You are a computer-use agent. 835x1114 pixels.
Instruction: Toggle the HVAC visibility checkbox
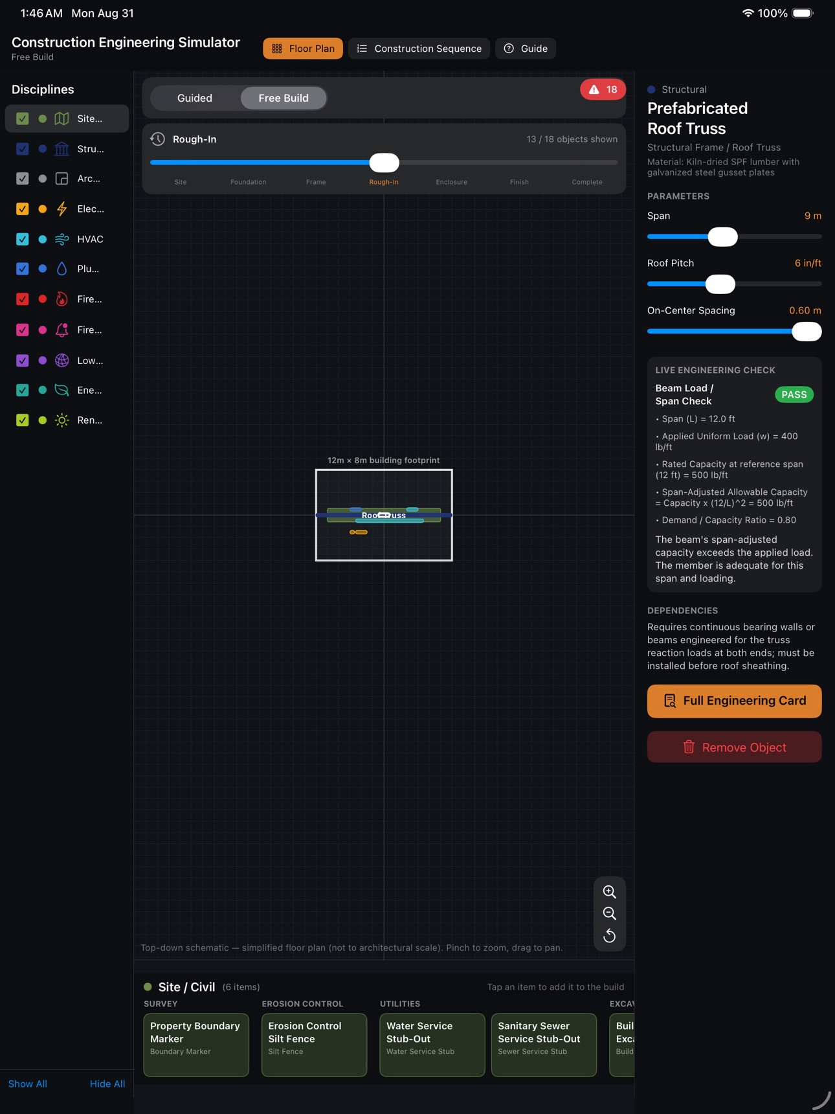[23, 239]
